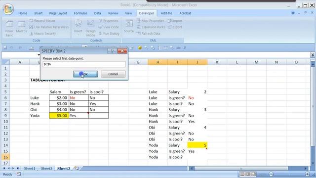Click XML Export

175,27
